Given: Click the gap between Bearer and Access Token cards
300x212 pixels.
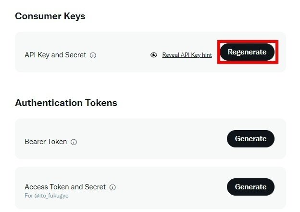Looking at the screenshot, I should click(x=149, y=163).
